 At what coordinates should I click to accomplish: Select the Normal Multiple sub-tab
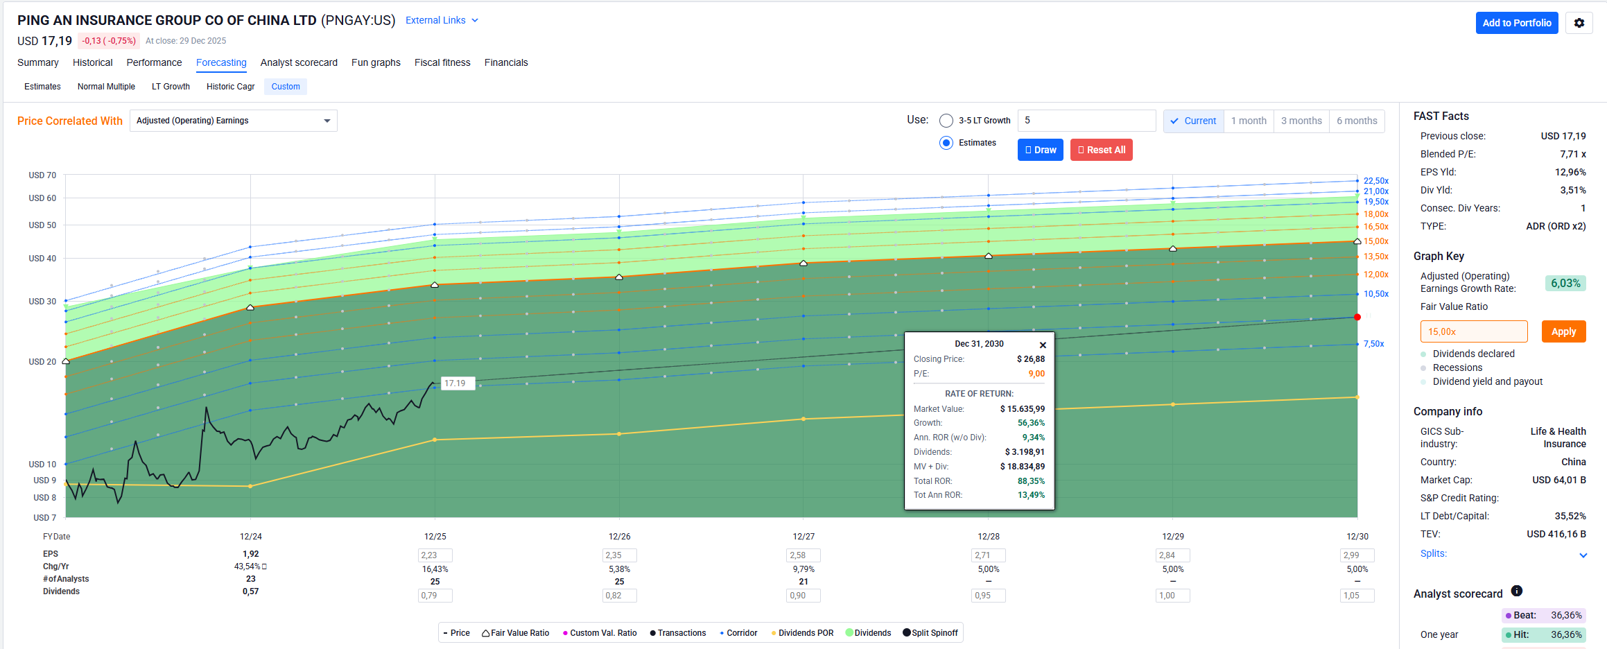click(x=106, y=87)
